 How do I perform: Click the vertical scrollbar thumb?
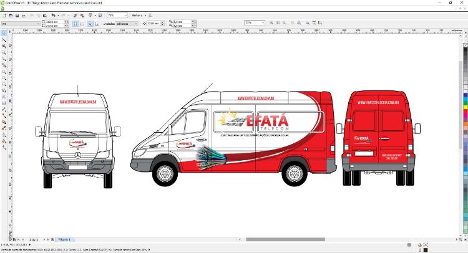[x=461, y=104]
